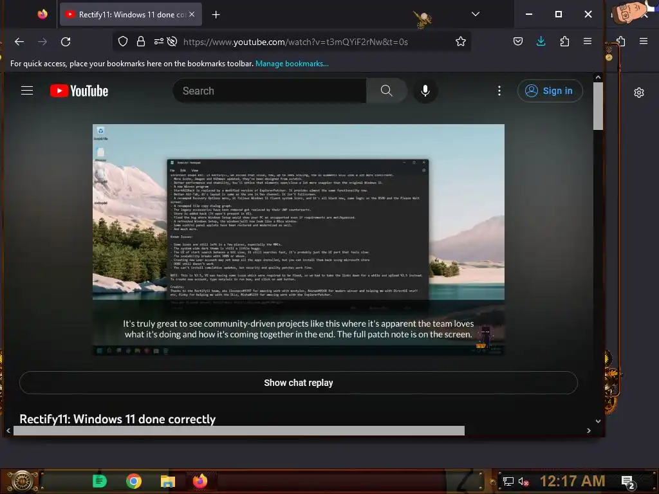Open the background window hamburger menu

click(x=644, y=41)
